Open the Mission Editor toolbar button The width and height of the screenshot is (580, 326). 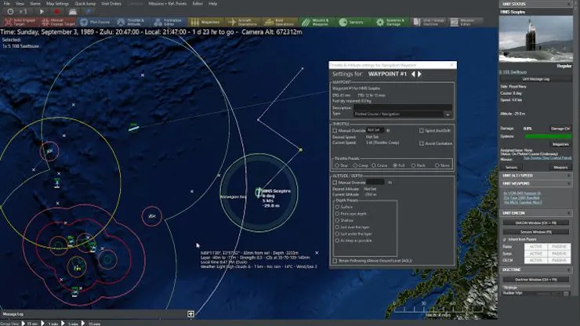point(466,22)
